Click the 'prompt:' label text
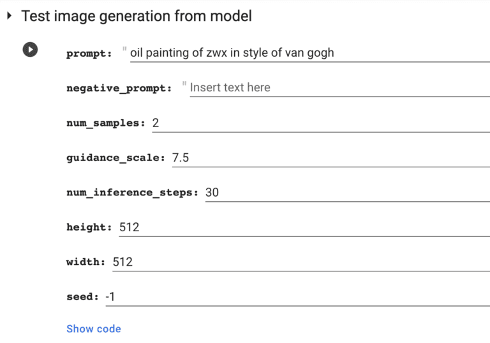Viewport: 490px width, 343px height. click(x=89, y=54)
